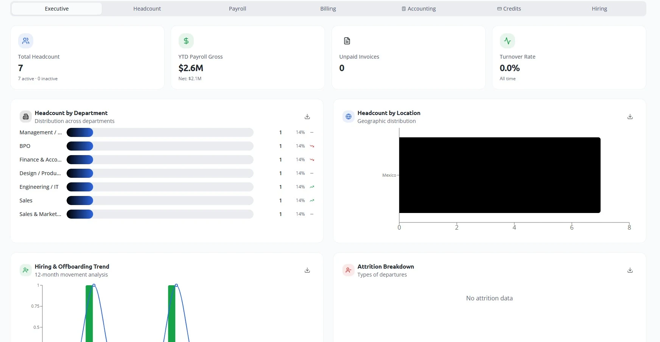This screenshot has height=342, width=660.
Task: Open the Accounting tab
Action: click(x=419, y=9)
